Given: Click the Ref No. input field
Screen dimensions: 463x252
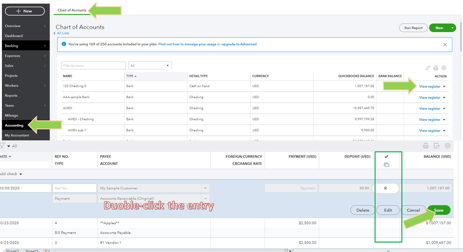Looking at the screenshot, I should pos(75,188).
